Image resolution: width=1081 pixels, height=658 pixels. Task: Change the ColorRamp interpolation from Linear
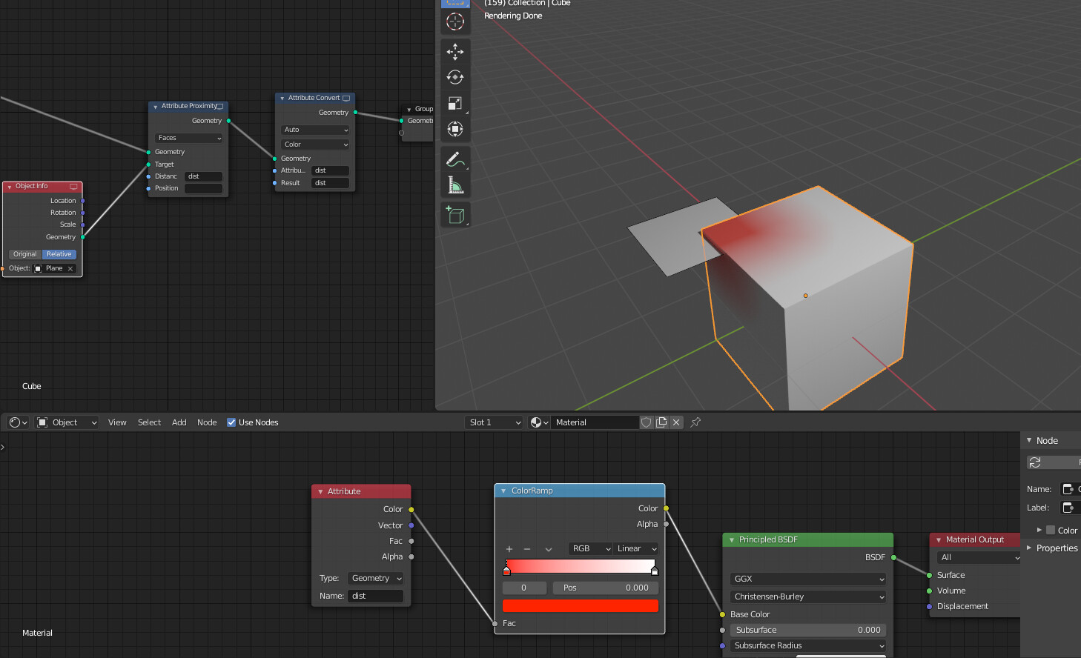(x=636, y=548)
